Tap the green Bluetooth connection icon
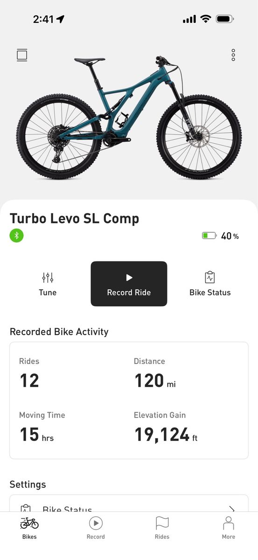258x560 pixels. pyautogui.click(x=16, y=235)
